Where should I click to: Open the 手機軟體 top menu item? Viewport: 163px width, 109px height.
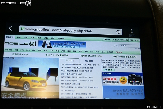[61, 38]
